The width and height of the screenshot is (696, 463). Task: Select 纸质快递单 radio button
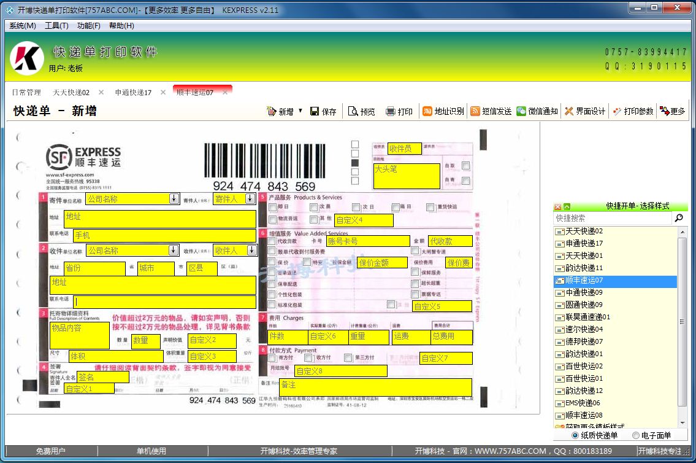575,435
